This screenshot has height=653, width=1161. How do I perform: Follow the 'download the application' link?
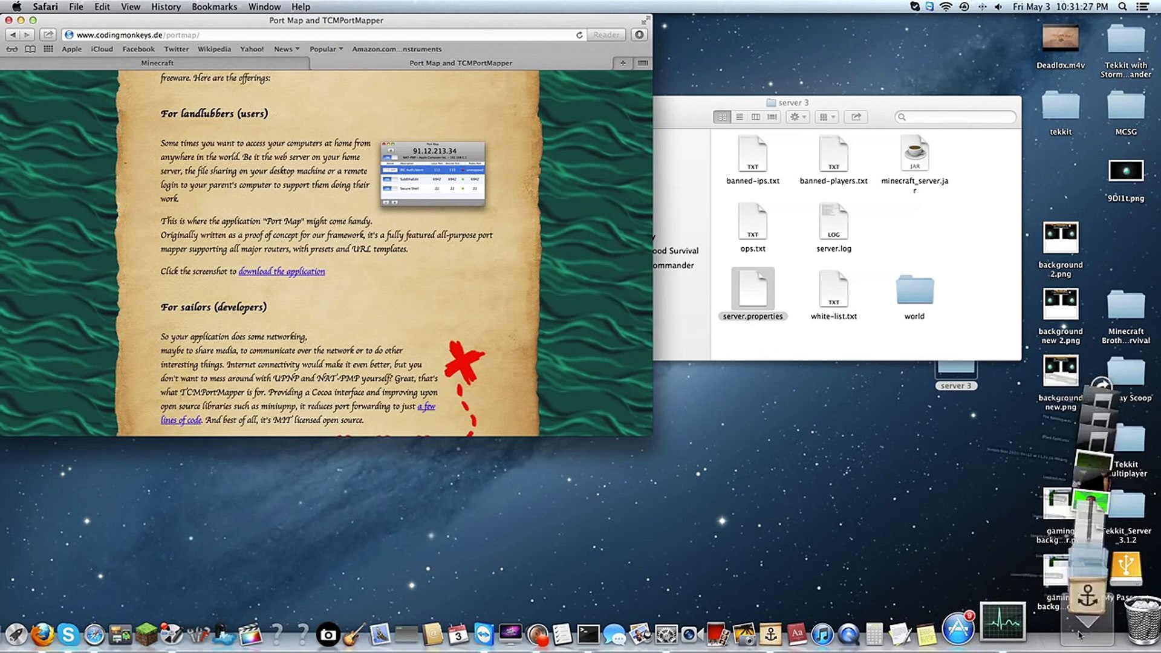(x=281, y=271)
